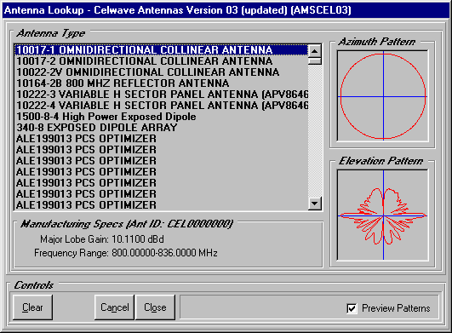Click the scroll down arrow in antenna list

[314, 204]
